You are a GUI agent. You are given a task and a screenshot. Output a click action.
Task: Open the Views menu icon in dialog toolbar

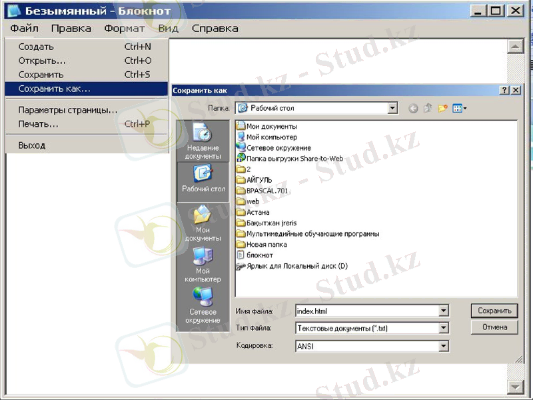(x=460, y=108)
